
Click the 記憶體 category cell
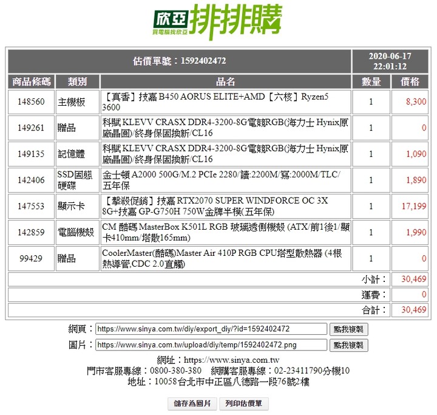pos(78,154)
